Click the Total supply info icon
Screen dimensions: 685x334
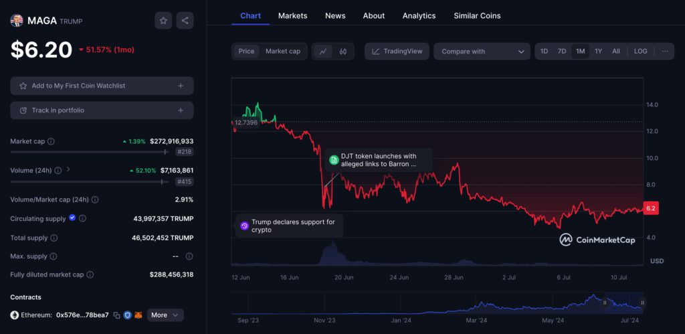54,238
